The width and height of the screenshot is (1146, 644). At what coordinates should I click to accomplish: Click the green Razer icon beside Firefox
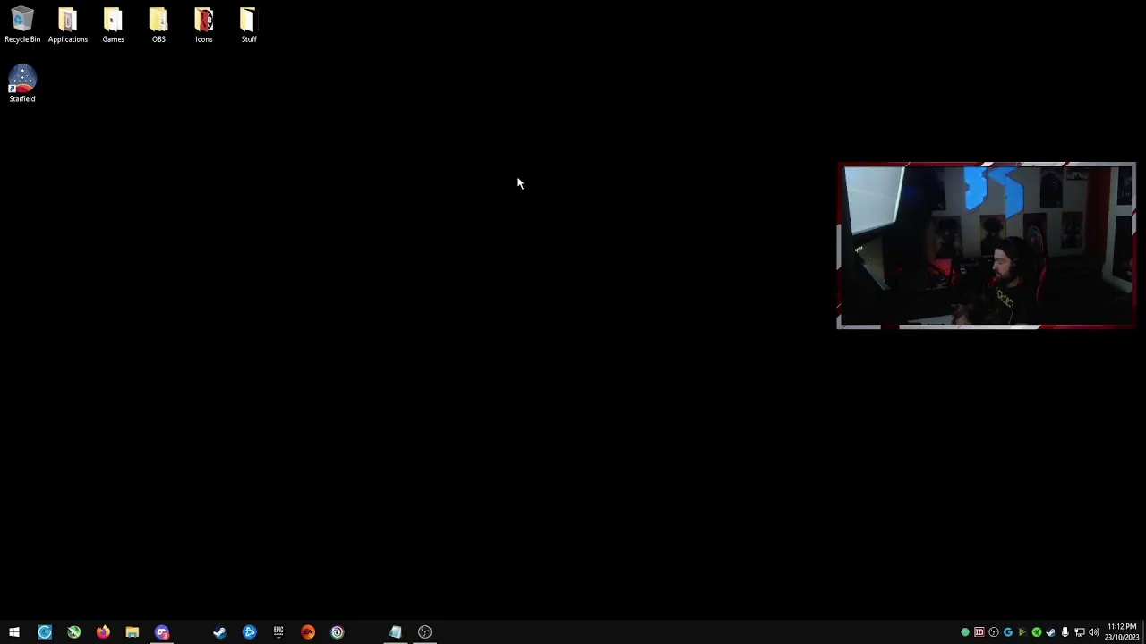pyautogui.click(x=74, y=632)
